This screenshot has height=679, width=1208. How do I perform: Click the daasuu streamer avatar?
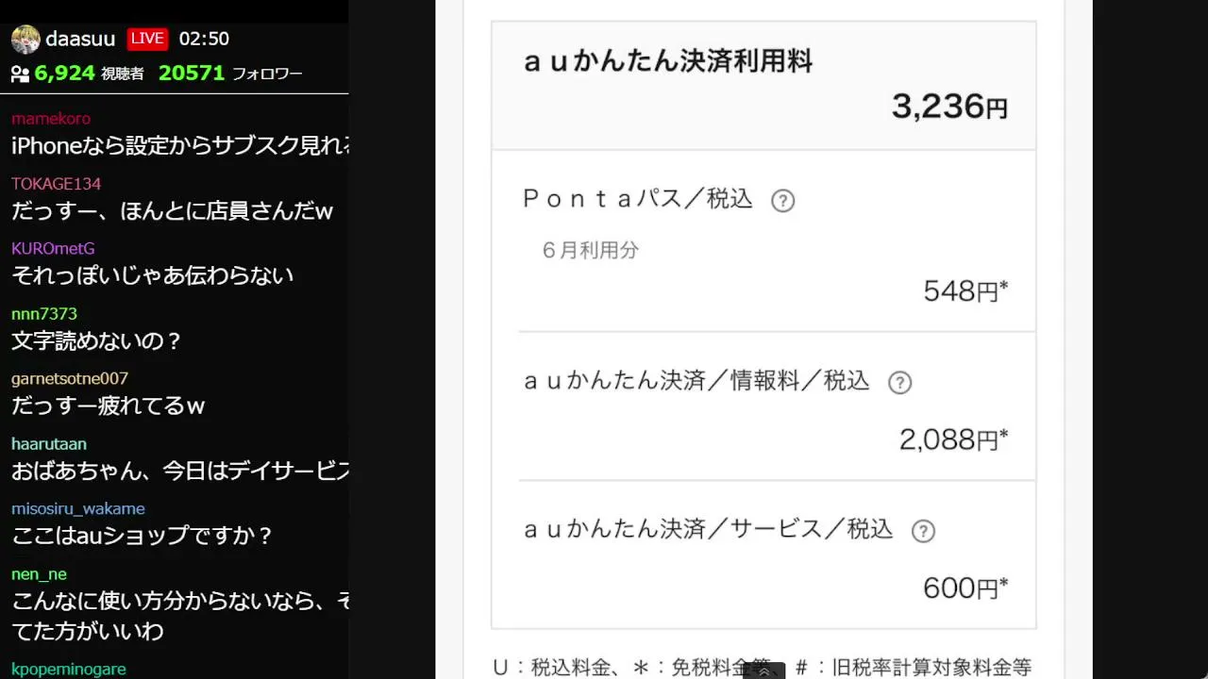(x=25, y=40)
